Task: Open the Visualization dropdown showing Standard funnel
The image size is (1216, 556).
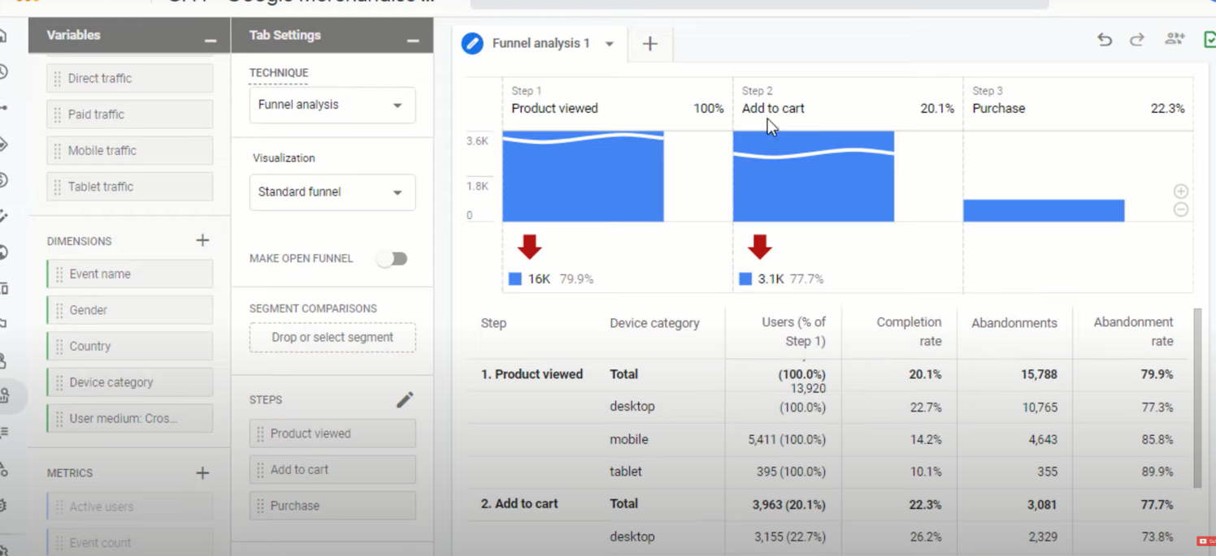Action: [x=332, y=192]
